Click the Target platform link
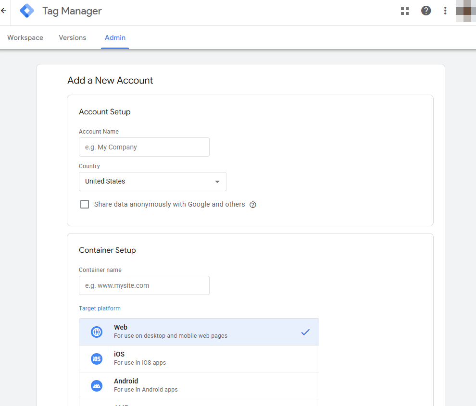Viewport: 476px width, 406px height. (x=100, y=308)
